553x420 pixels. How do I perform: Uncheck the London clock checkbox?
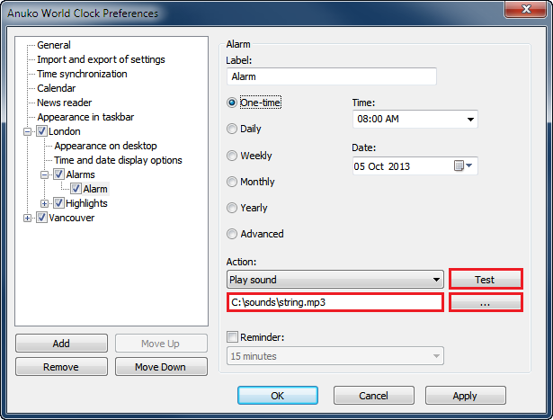41,131
